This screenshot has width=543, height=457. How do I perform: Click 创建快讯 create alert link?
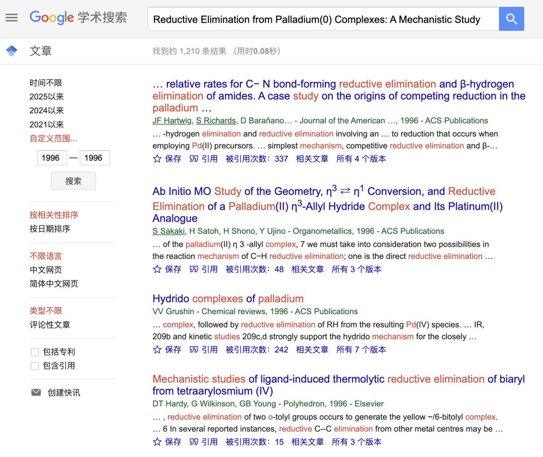[64, 392]
